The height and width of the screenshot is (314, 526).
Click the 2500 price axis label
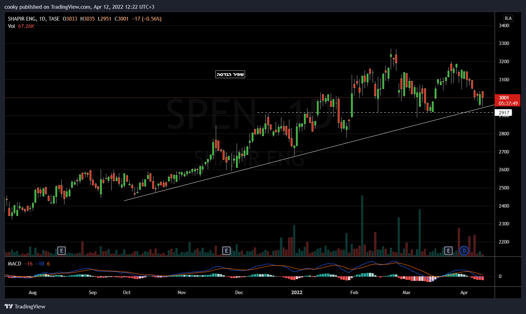[504, 188]
